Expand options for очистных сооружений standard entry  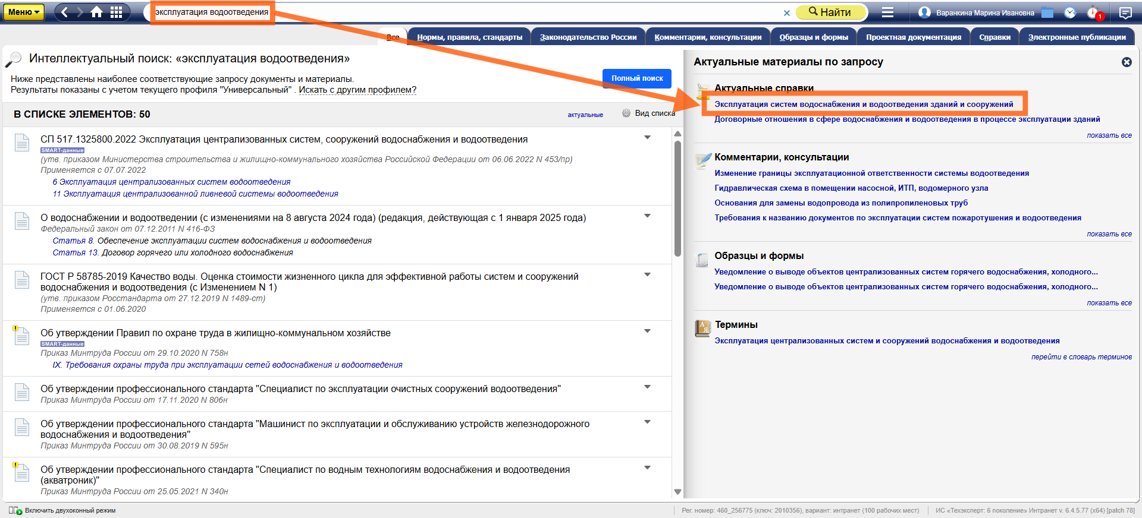tap(647, 387)
